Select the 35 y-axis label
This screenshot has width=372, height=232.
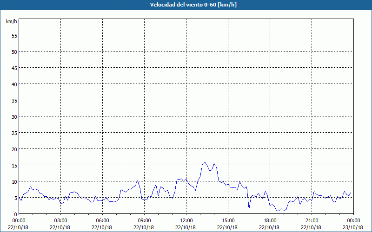tap(14, 100)
